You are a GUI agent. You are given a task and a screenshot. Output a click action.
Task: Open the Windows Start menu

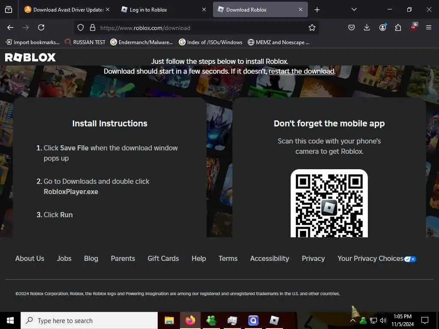tap(10, 320)
